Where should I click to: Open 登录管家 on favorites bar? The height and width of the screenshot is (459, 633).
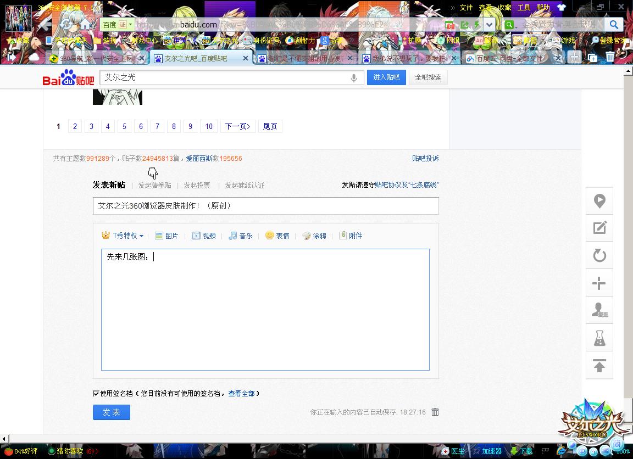(x=609, y=40)
